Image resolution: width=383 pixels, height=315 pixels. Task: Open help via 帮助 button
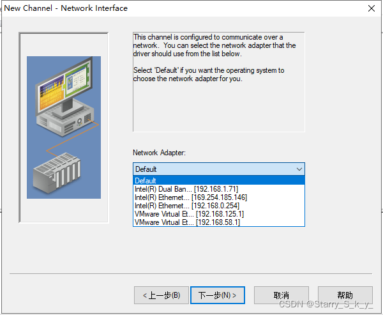[345, 295]
